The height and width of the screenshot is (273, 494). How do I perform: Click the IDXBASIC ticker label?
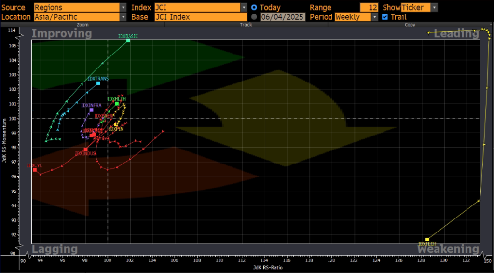point(128,36)
